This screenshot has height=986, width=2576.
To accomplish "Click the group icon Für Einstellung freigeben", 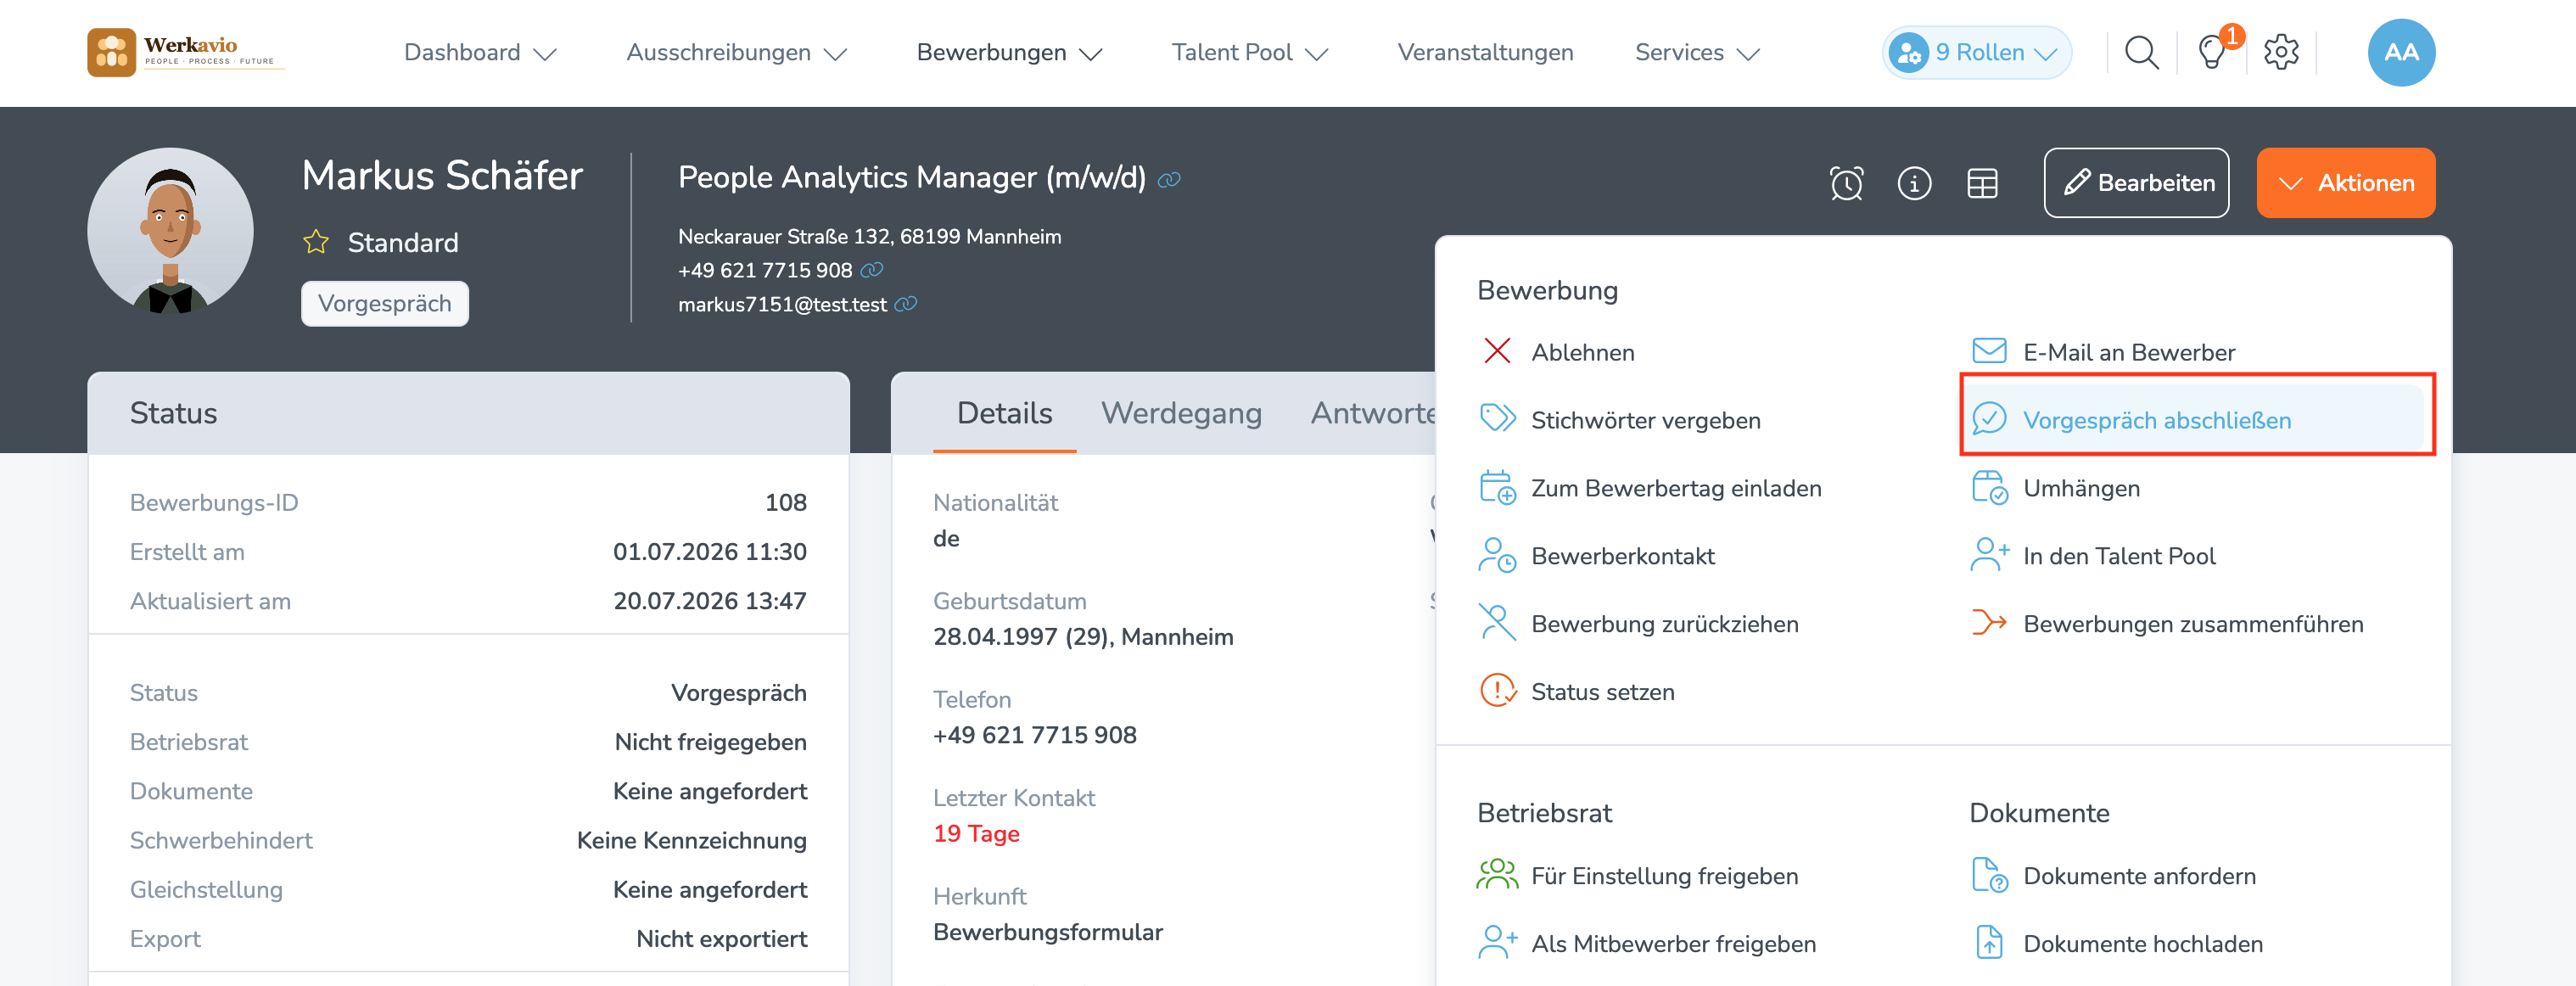I will click(x=1497, y=875).
